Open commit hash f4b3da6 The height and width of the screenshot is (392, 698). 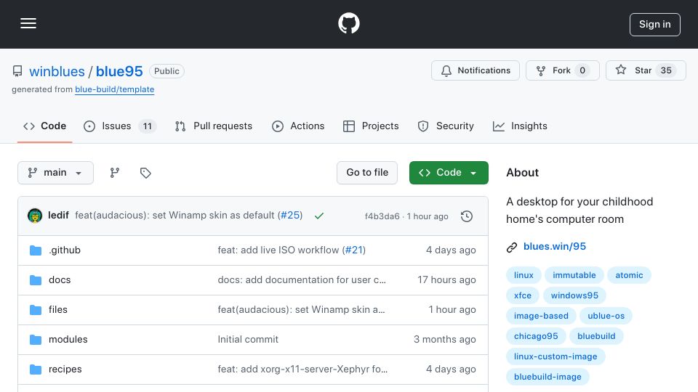pyautogui.click(x=382, y=216)
